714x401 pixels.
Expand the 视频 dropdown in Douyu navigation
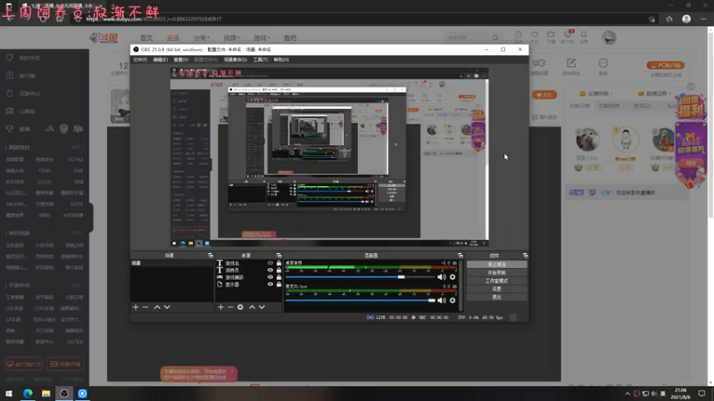[x=231, y=37]
